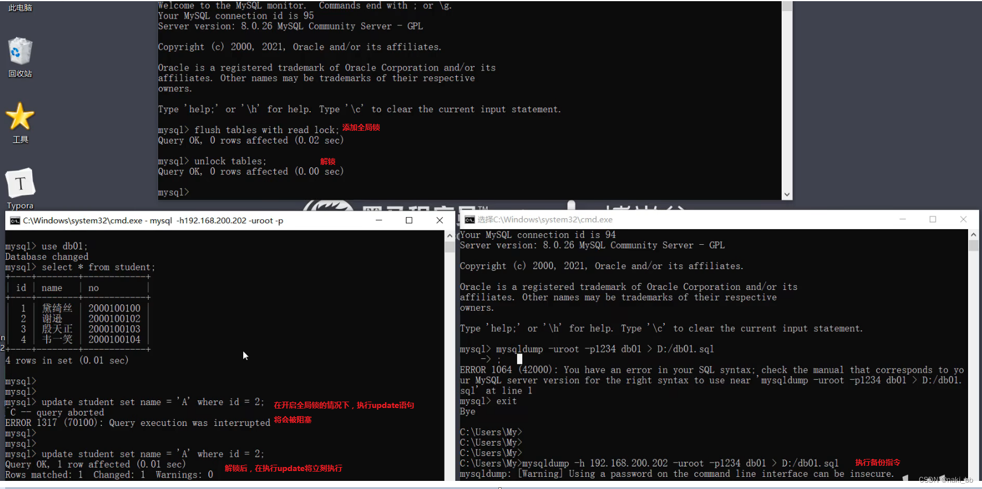982x489 pixels.
Task: Click 'name' column header in student table
Action: pos(52,288)
